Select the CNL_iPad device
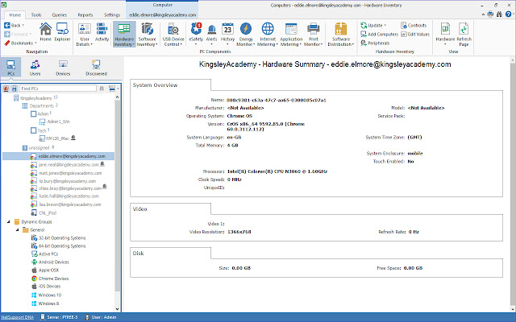 (x=44, y=213)
